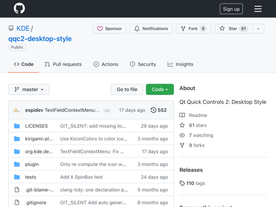This screenshot has width=276, height=207.
Task: Open the plugin folder name
Action: pyautogui.click(x=32, y=164)
